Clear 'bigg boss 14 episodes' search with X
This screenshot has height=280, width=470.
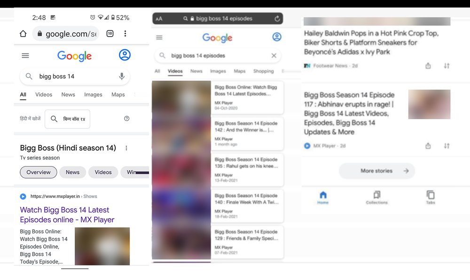274,56
